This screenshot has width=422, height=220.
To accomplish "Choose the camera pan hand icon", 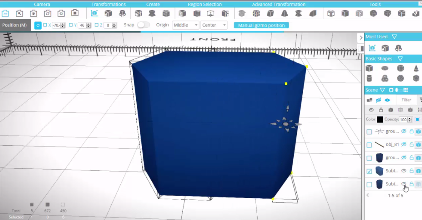I will coord(33,13).
